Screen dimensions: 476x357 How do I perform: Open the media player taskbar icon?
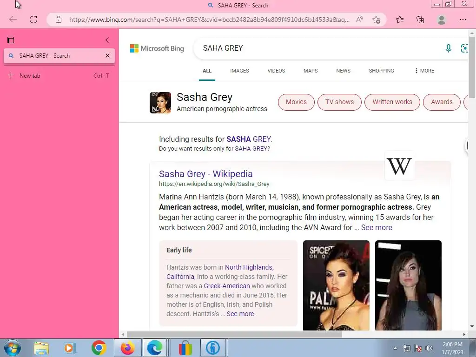click(x=69, y=348)
